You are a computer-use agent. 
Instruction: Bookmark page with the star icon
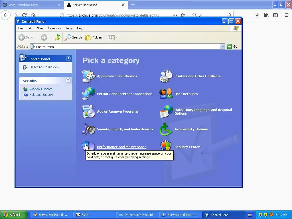[x=183, y=15]
